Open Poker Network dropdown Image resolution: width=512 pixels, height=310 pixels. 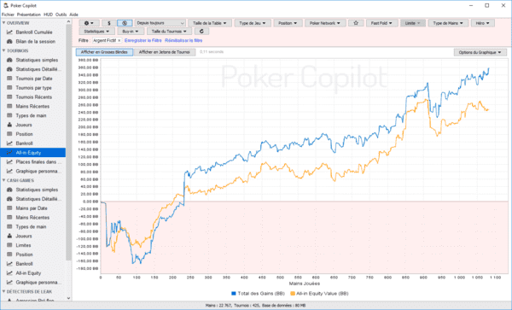pyautogui.click(x=325, y=23)
